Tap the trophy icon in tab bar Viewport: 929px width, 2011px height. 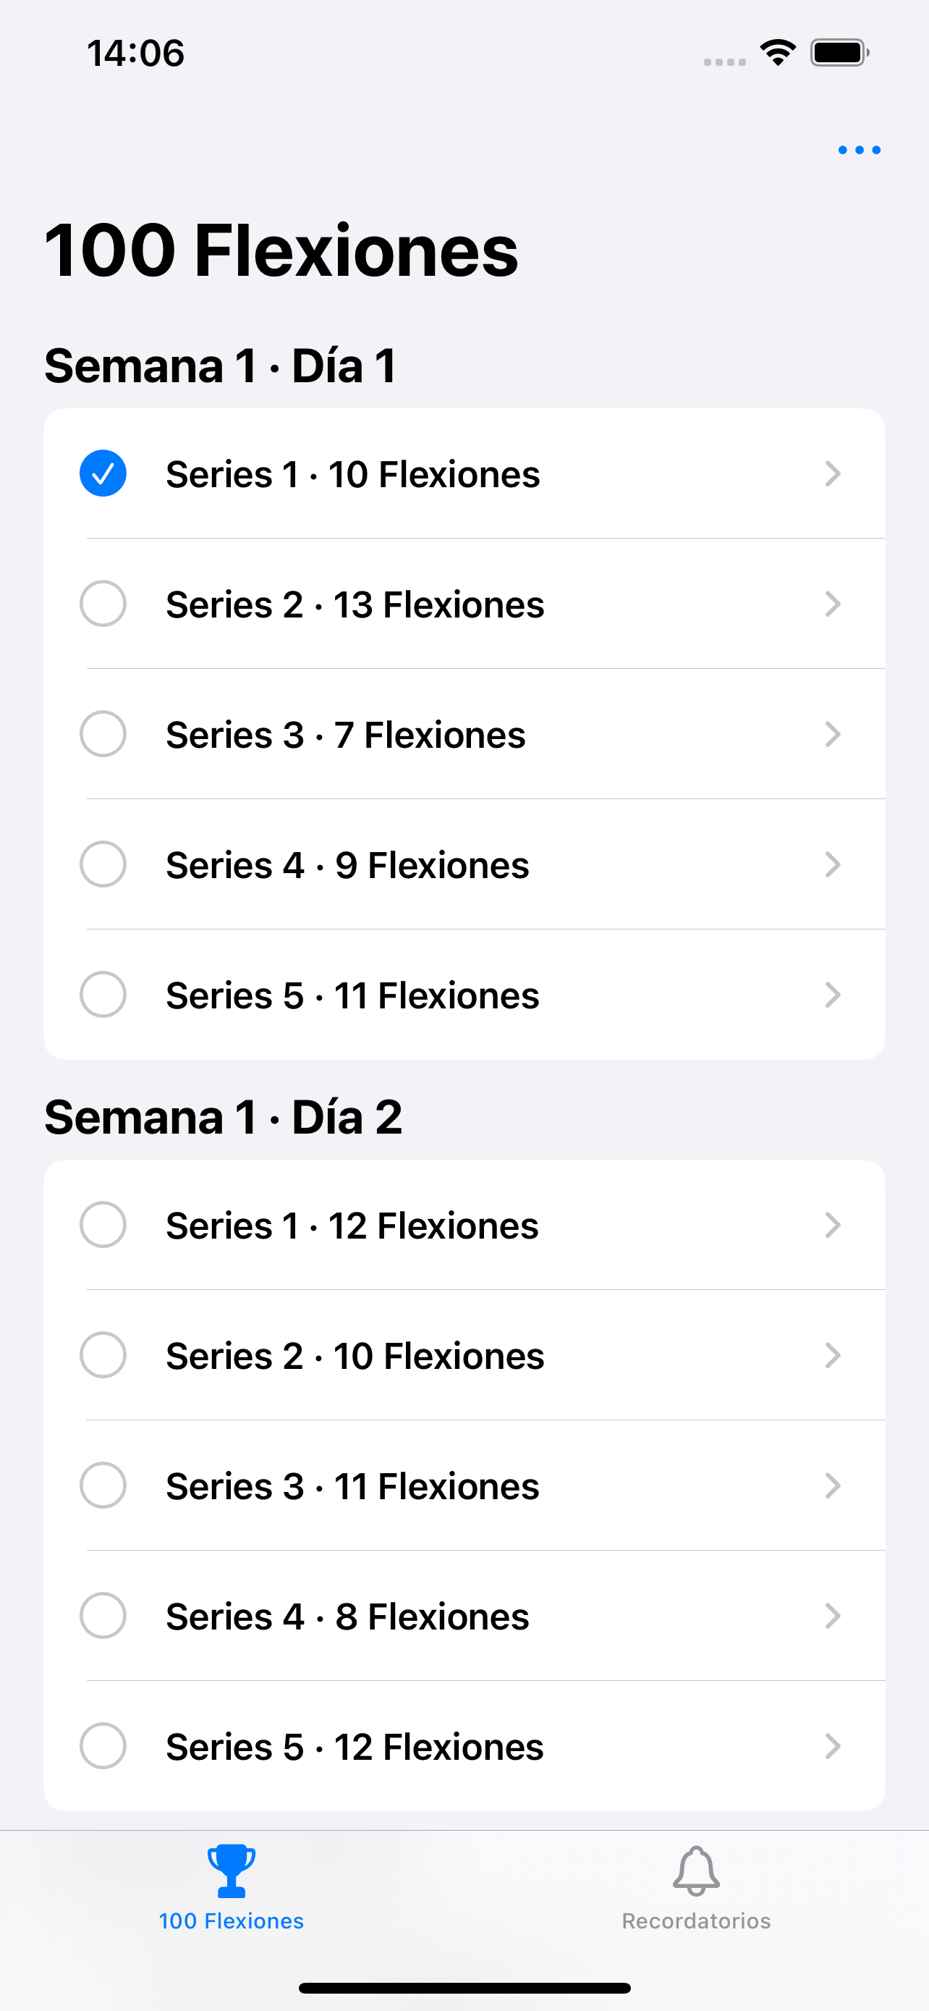(232, 1871)
